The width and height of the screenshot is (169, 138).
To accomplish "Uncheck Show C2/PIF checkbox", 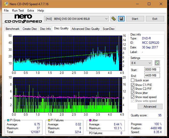I will pos(133,89).
